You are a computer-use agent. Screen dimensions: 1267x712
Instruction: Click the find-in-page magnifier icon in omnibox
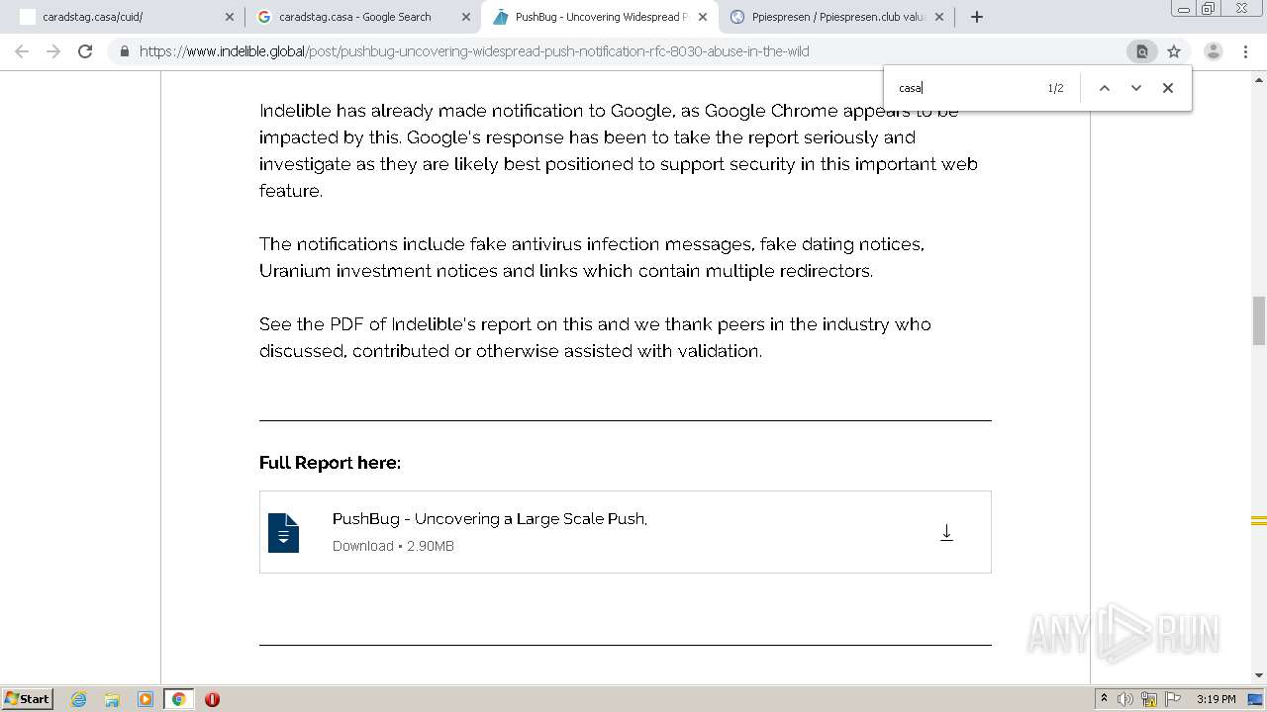(1142, 51)
